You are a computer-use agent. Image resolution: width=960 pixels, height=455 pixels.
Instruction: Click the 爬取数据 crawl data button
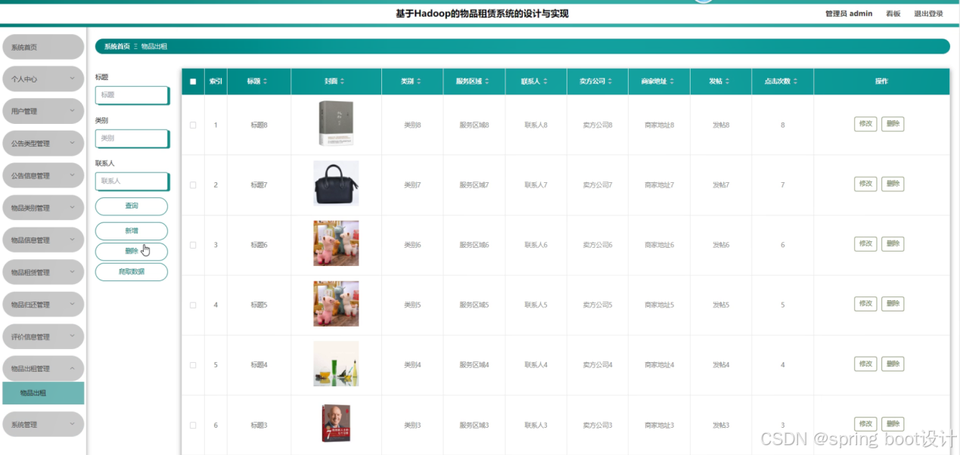[132, 272]
